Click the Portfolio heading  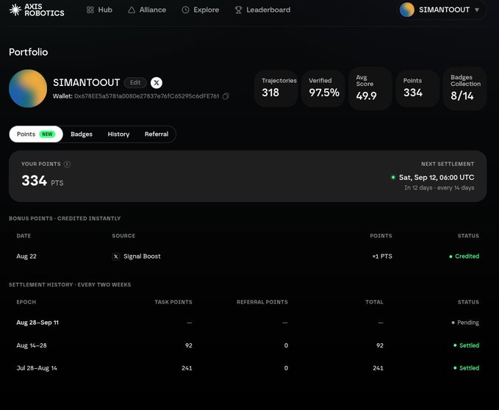coord(29,52)
